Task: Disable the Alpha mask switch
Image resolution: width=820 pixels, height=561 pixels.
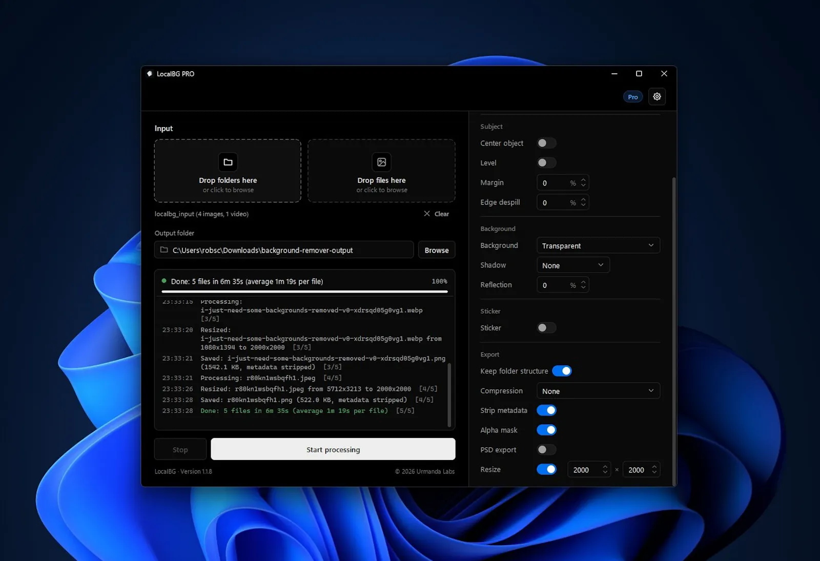Action: tap(546, 430)
